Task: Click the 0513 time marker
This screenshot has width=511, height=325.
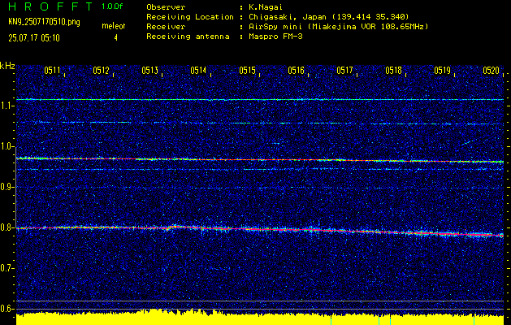Action: [x=150, y=71]
